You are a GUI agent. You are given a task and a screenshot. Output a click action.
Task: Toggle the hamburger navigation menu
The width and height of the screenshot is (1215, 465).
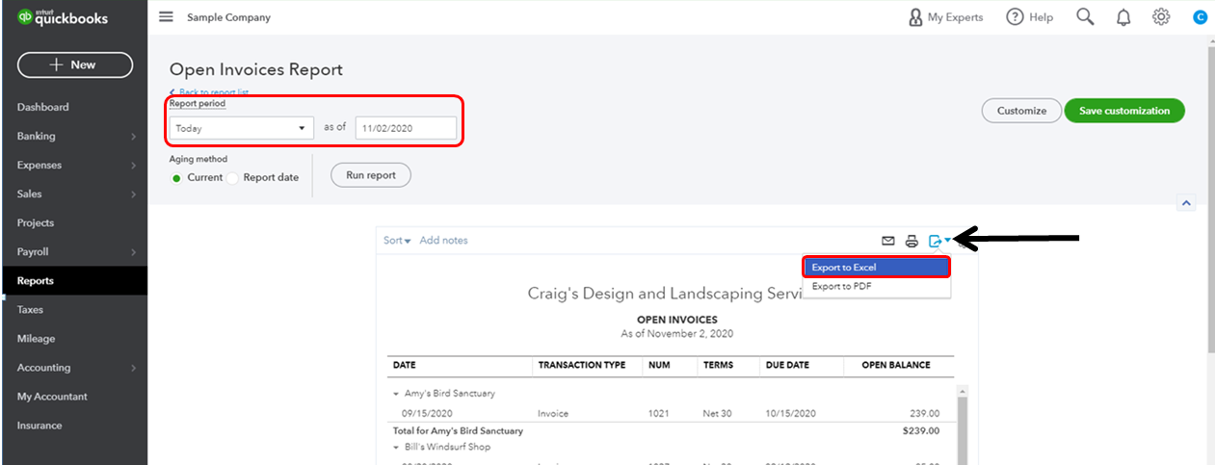166,17
